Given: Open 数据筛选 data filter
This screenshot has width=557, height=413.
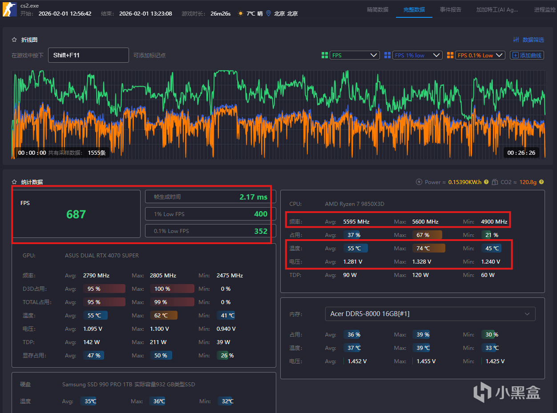Looking at the screenshot, I should (529, 40).
